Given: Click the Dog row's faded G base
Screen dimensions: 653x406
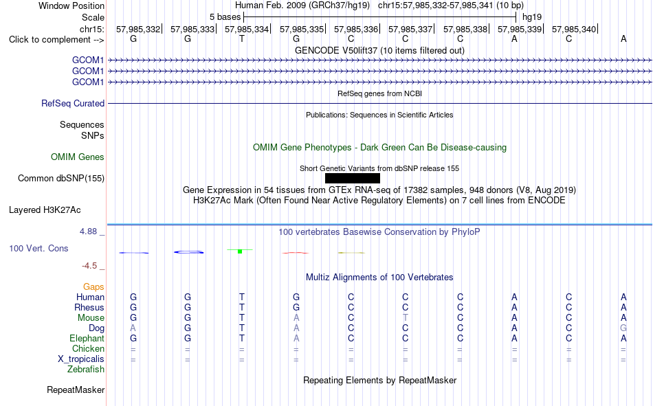Looking at the screenshot, I should click(x=623, y=328).
